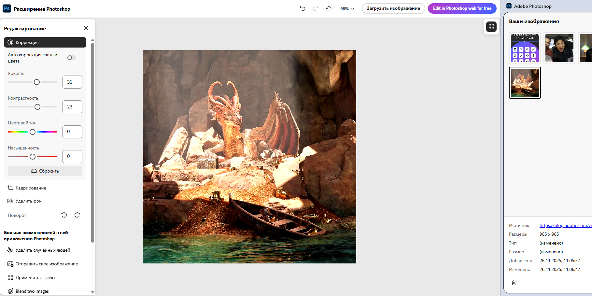The width and height of the screenshot is (592, 296).
Task: Click Загрузить изображение button
Action: click(393, 8)
